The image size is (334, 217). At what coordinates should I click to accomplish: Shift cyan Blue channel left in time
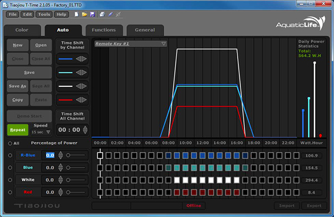[x=78, y=73]
